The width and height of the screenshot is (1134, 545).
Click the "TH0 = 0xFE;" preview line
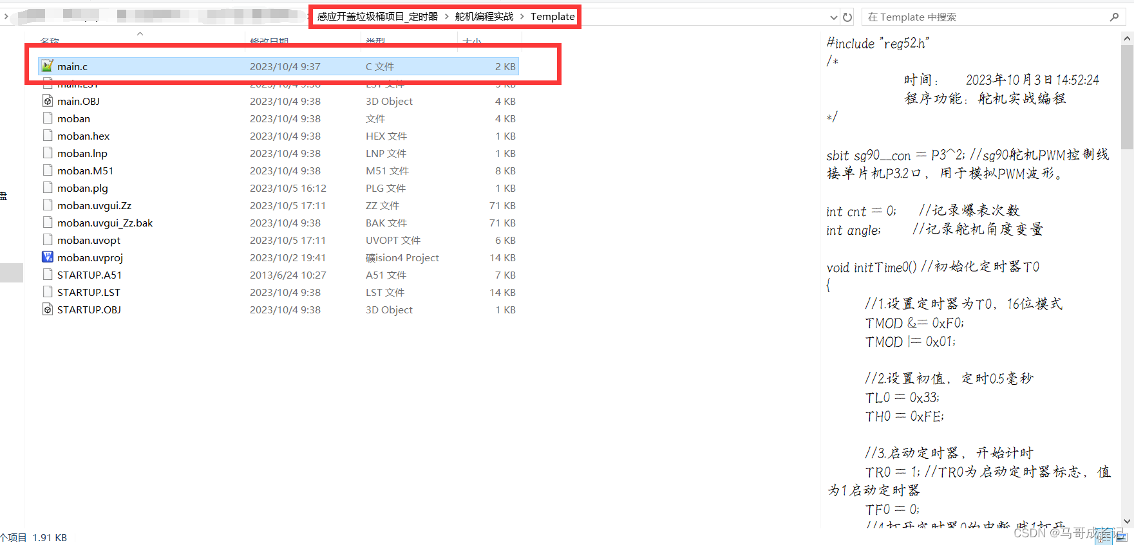click(x=905, y=416)
